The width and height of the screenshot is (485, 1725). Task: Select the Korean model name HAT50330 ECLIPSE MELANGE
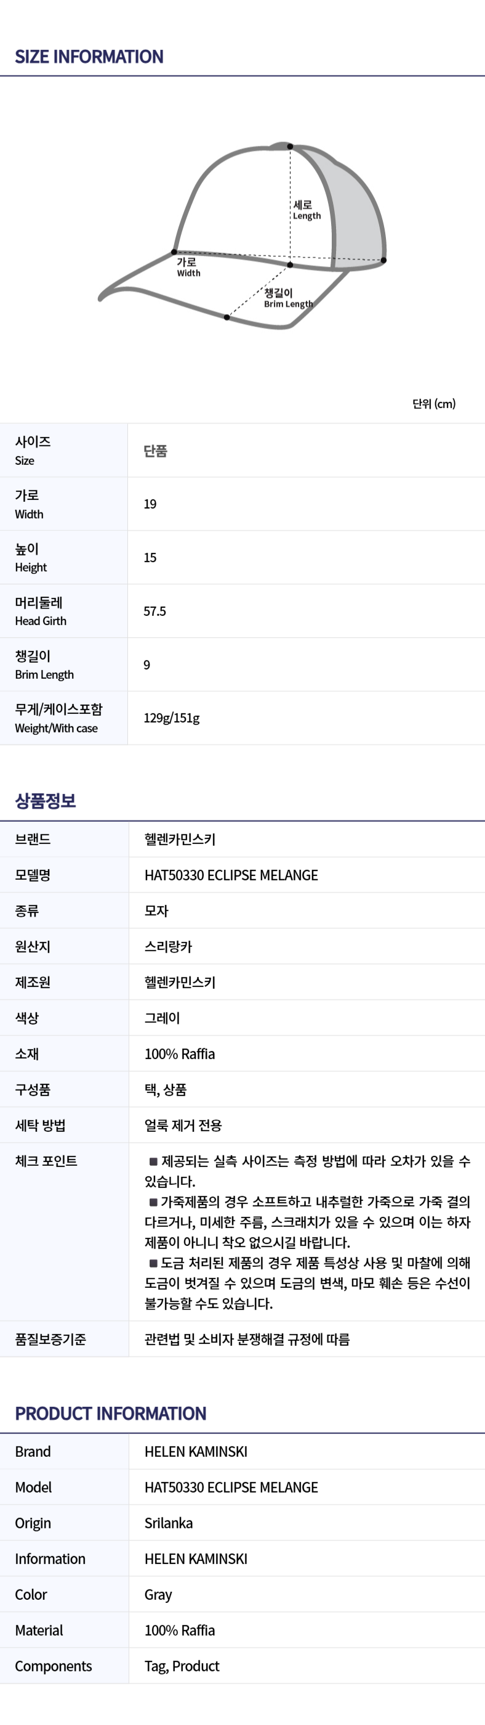[231, 875]
